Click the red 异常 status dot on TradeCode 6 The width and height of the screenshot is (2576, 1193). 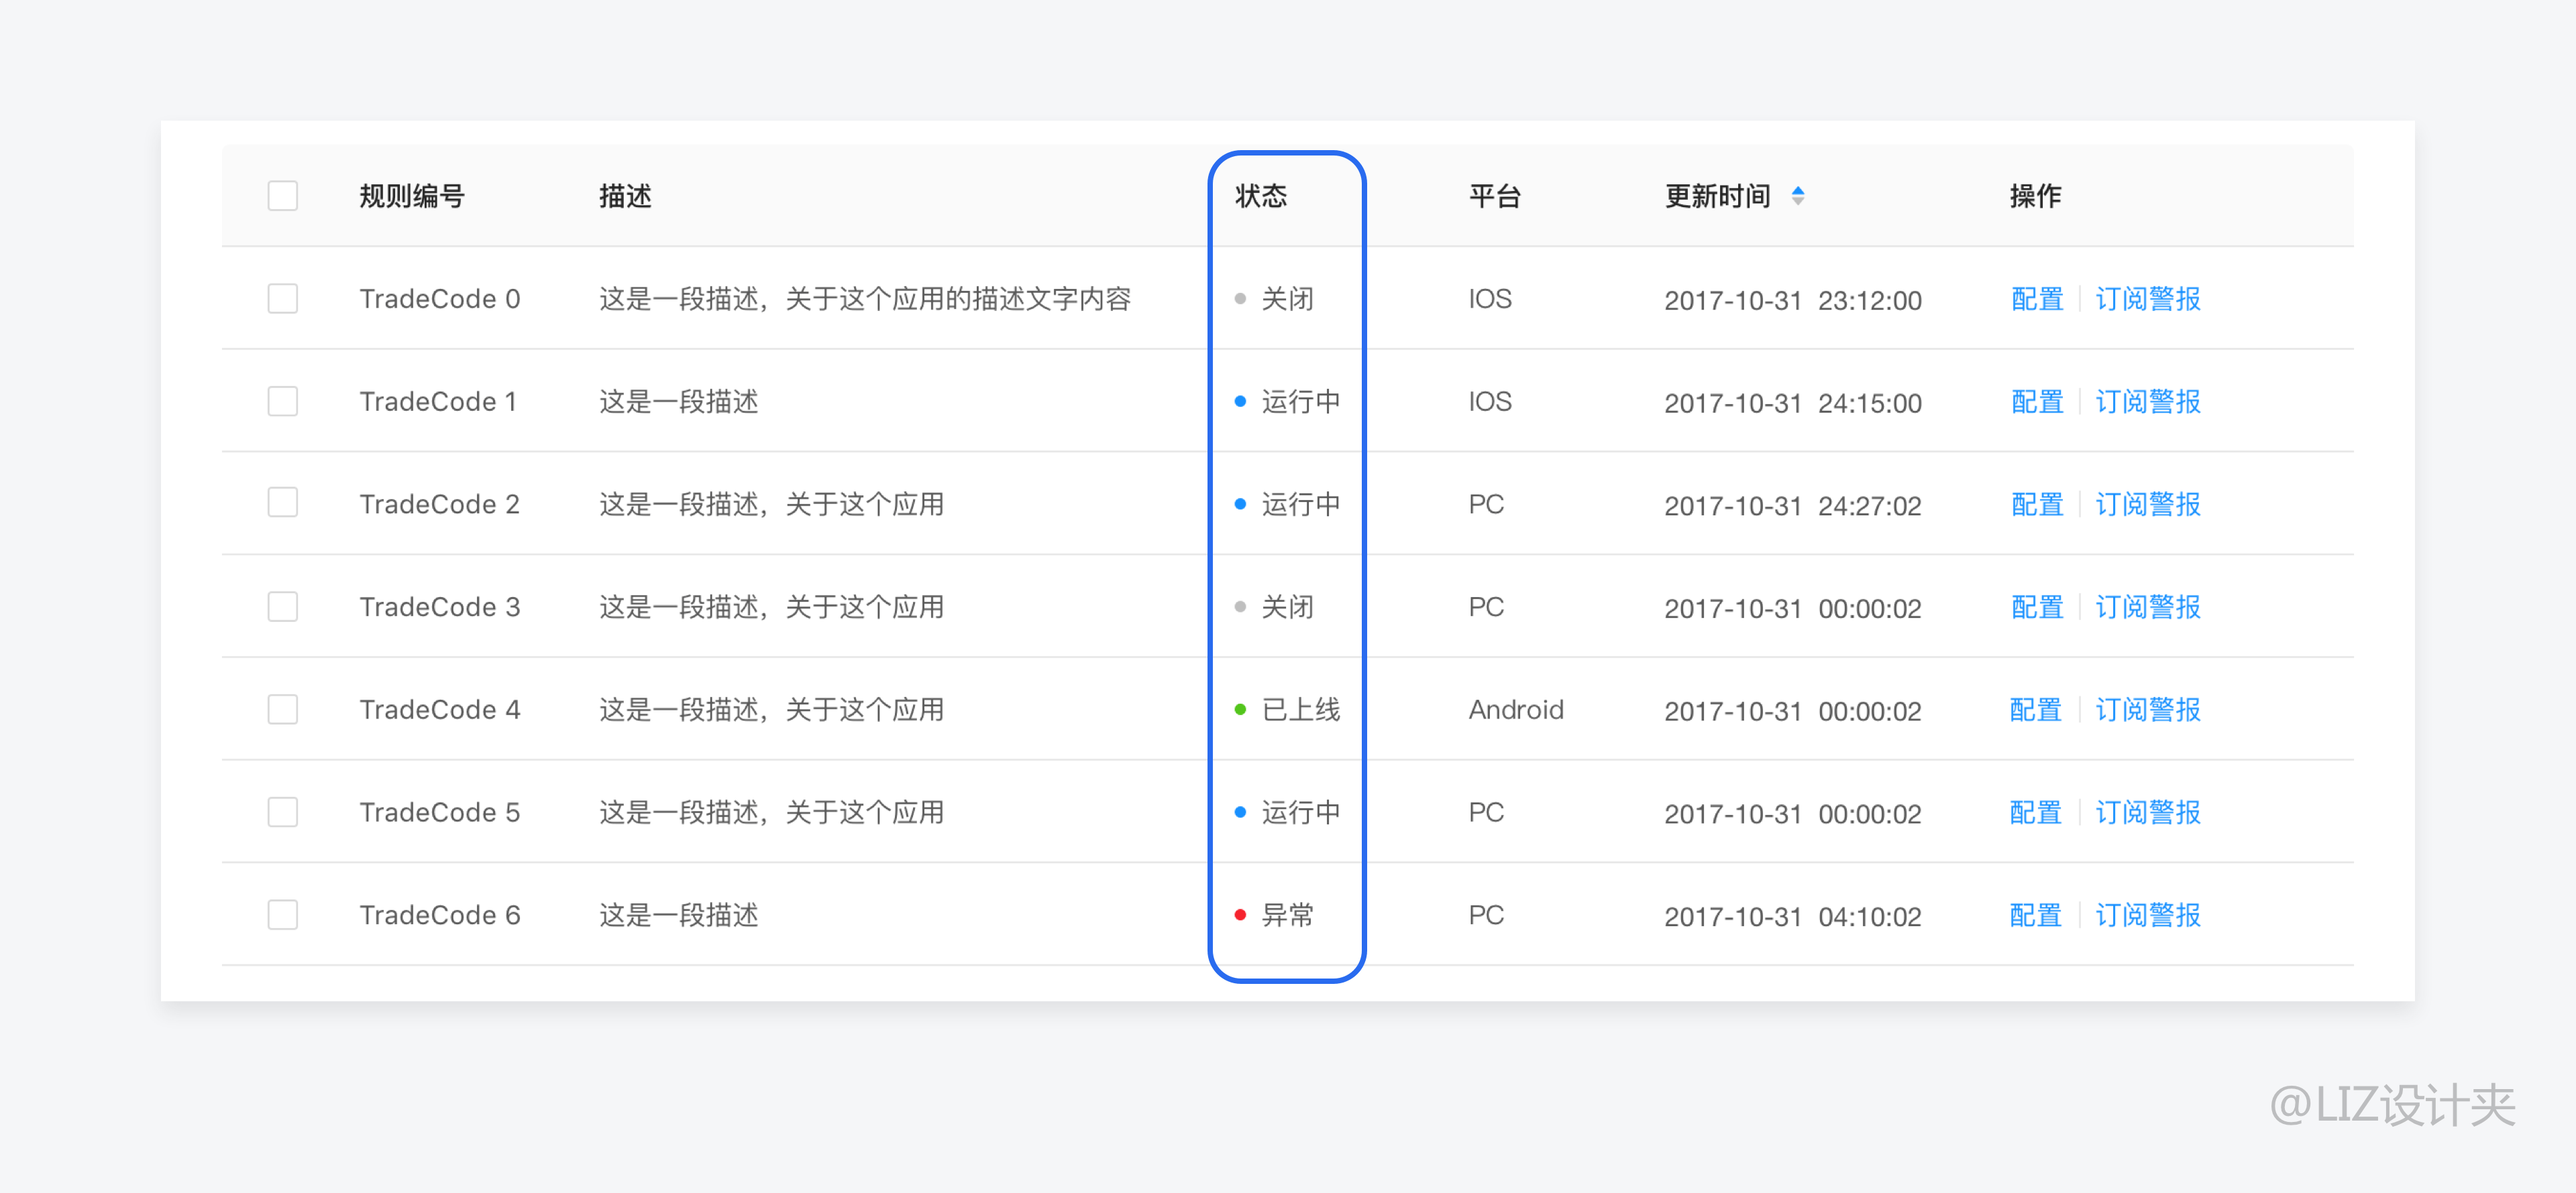click(x=1241, y=914)
